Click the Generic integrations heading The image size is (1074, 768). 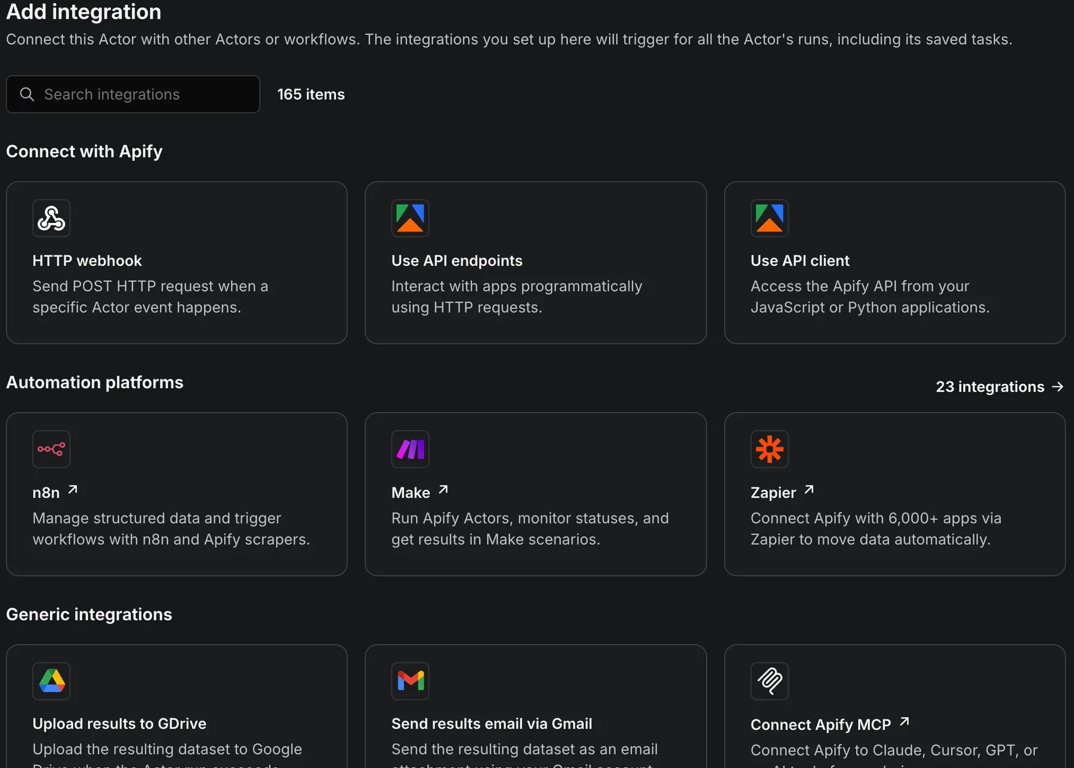coord(89,614)
